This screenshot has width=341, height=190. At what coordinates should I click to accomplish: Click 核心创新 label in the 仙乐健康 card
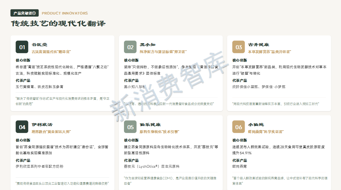pos(131,140)
